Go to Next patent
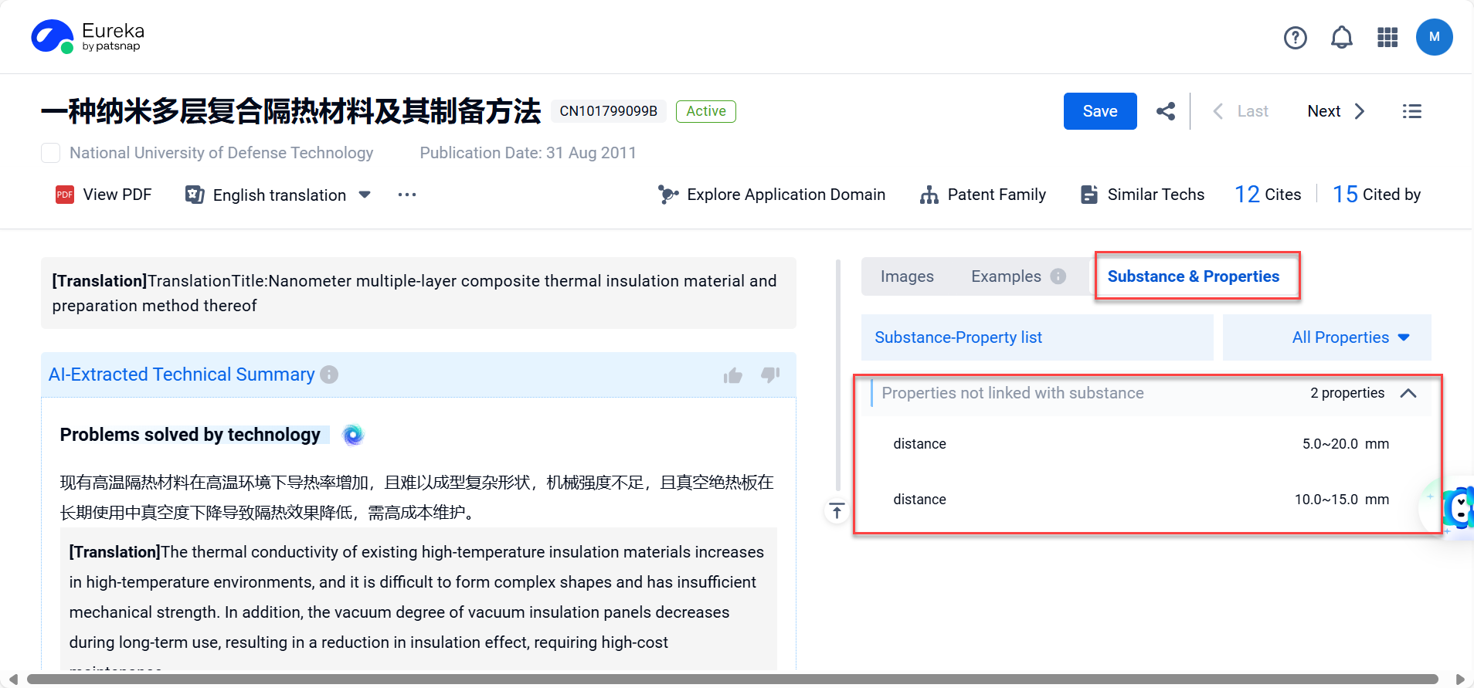Viewport: 1474px width, 688px height. point(1336,111)
